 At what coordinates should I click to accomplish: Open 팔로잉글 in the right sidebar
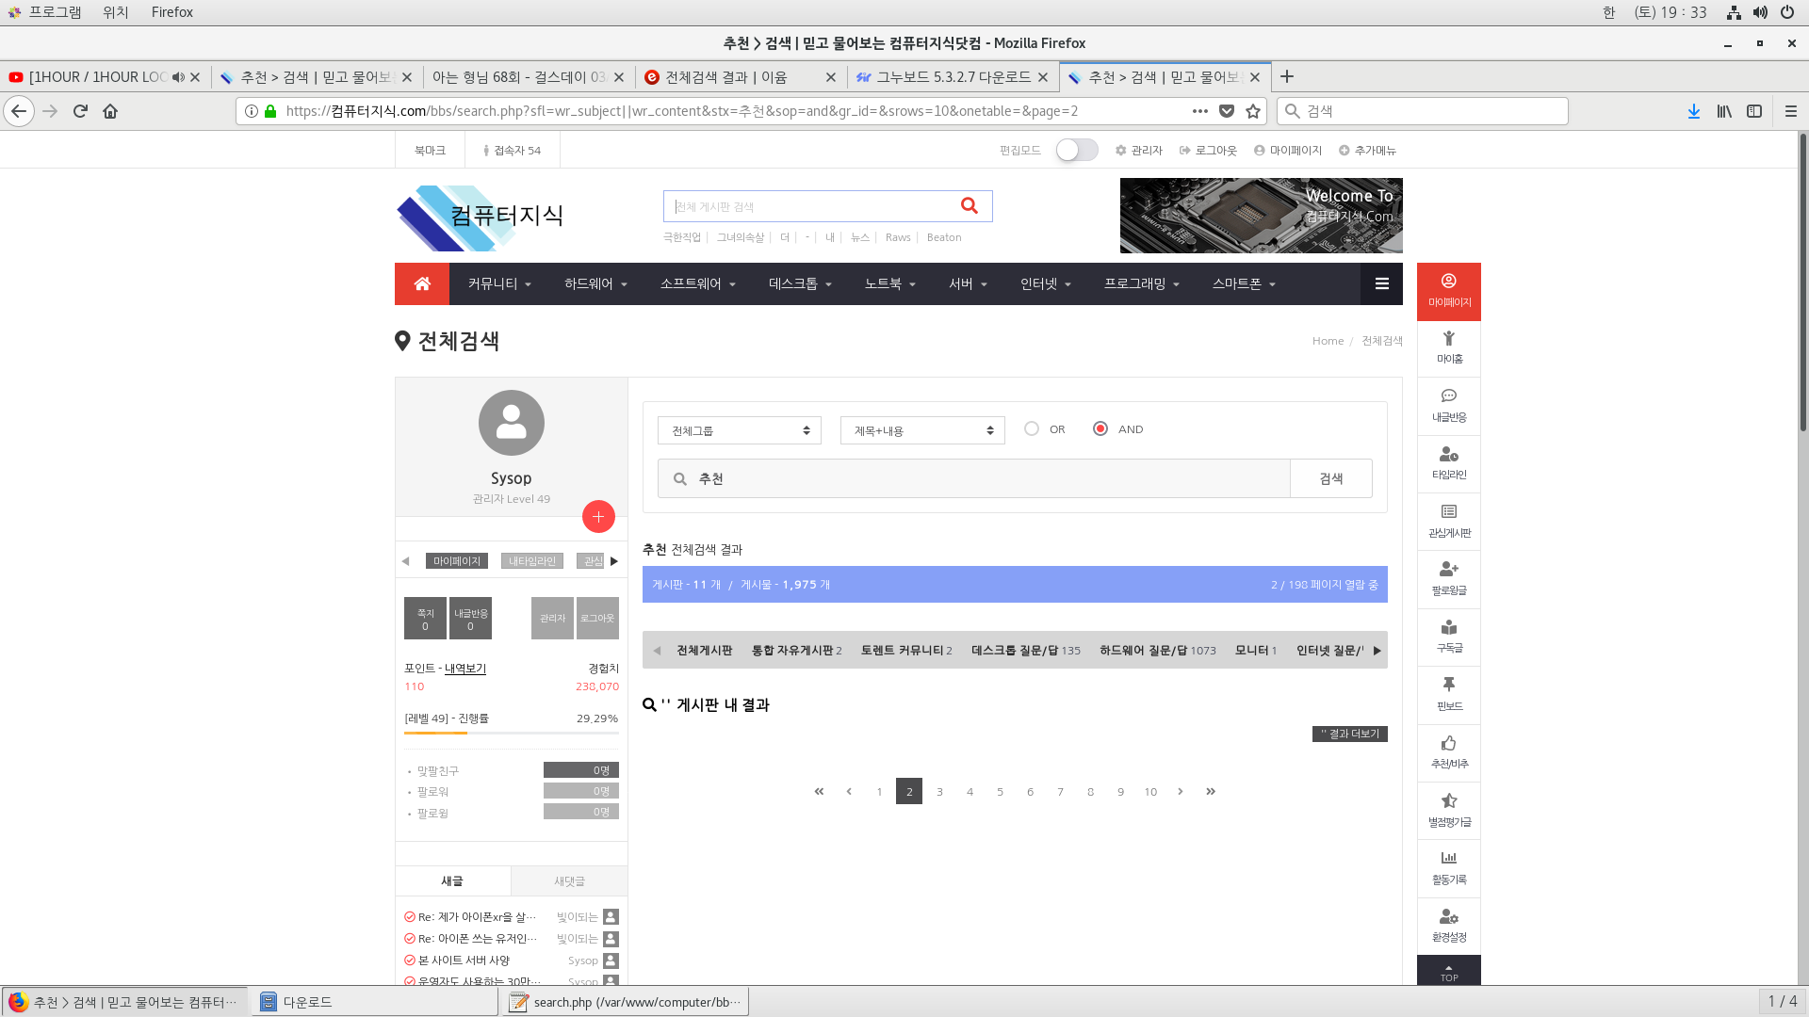[1449, 579]
